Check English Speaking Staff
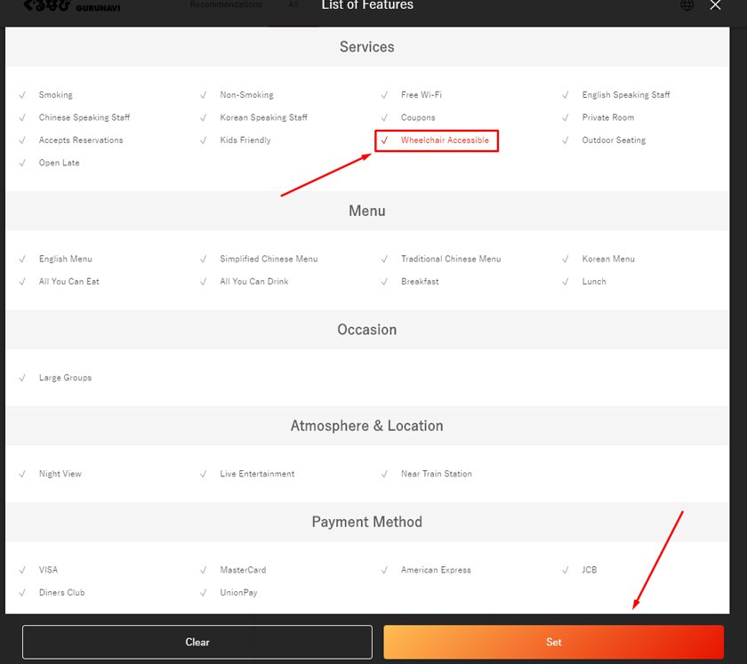The width and height of the screenshot is (747, 664). (x=616, y=95)
